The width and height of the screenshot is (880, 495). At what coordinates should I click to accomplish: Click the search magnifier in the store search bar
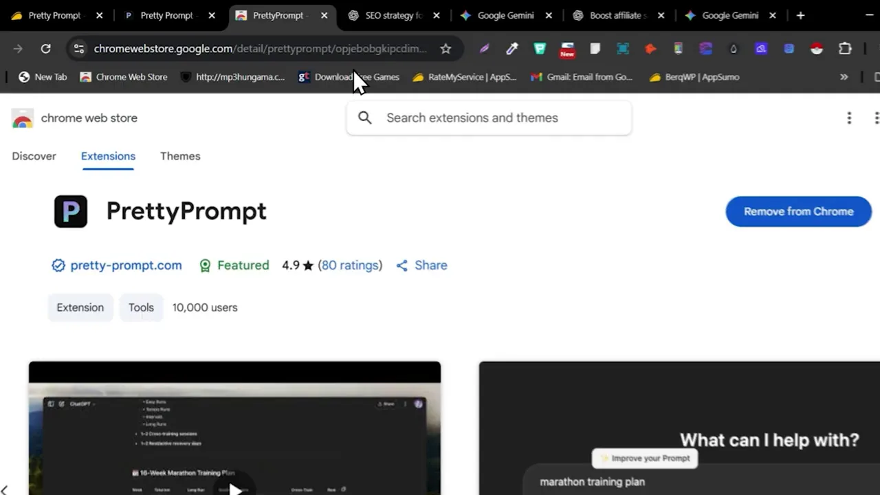tap(364, 118)
